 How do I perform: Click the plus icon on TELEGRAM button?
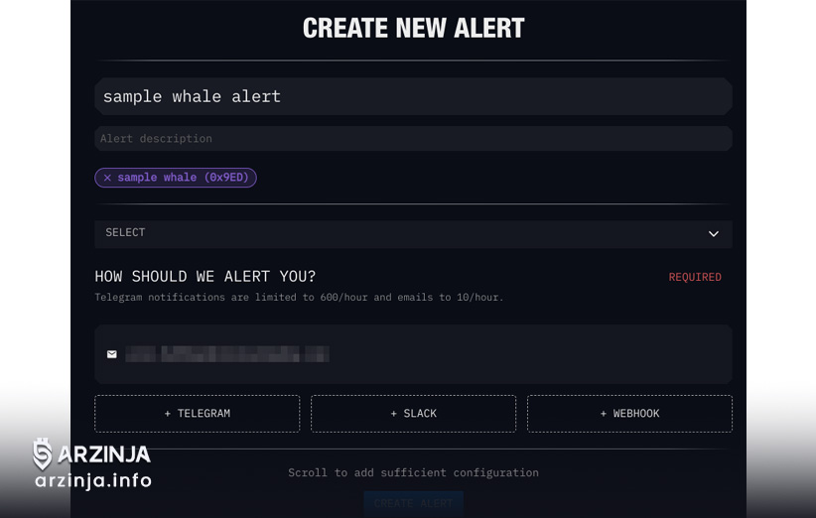[168, 414]
